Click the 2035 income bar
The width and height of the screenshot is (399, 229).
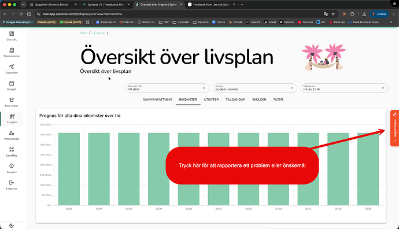338,169
